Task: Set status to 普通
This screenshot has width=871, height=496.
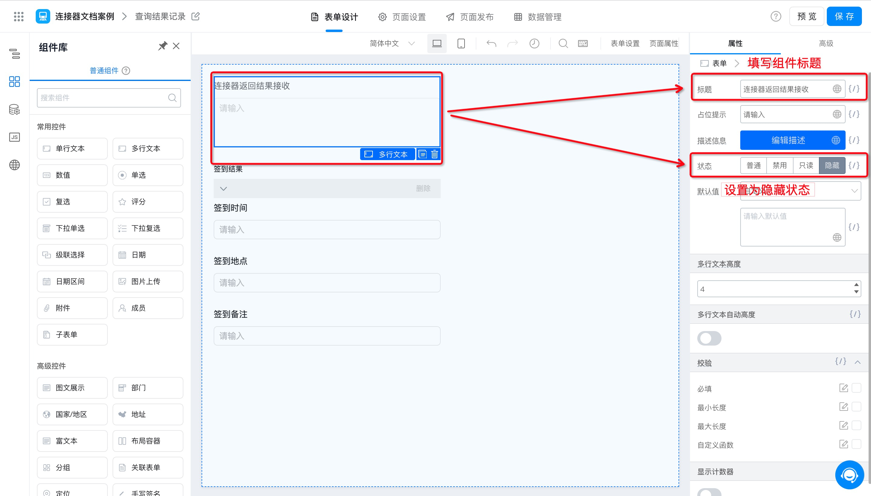Action: tap(754, 166)
